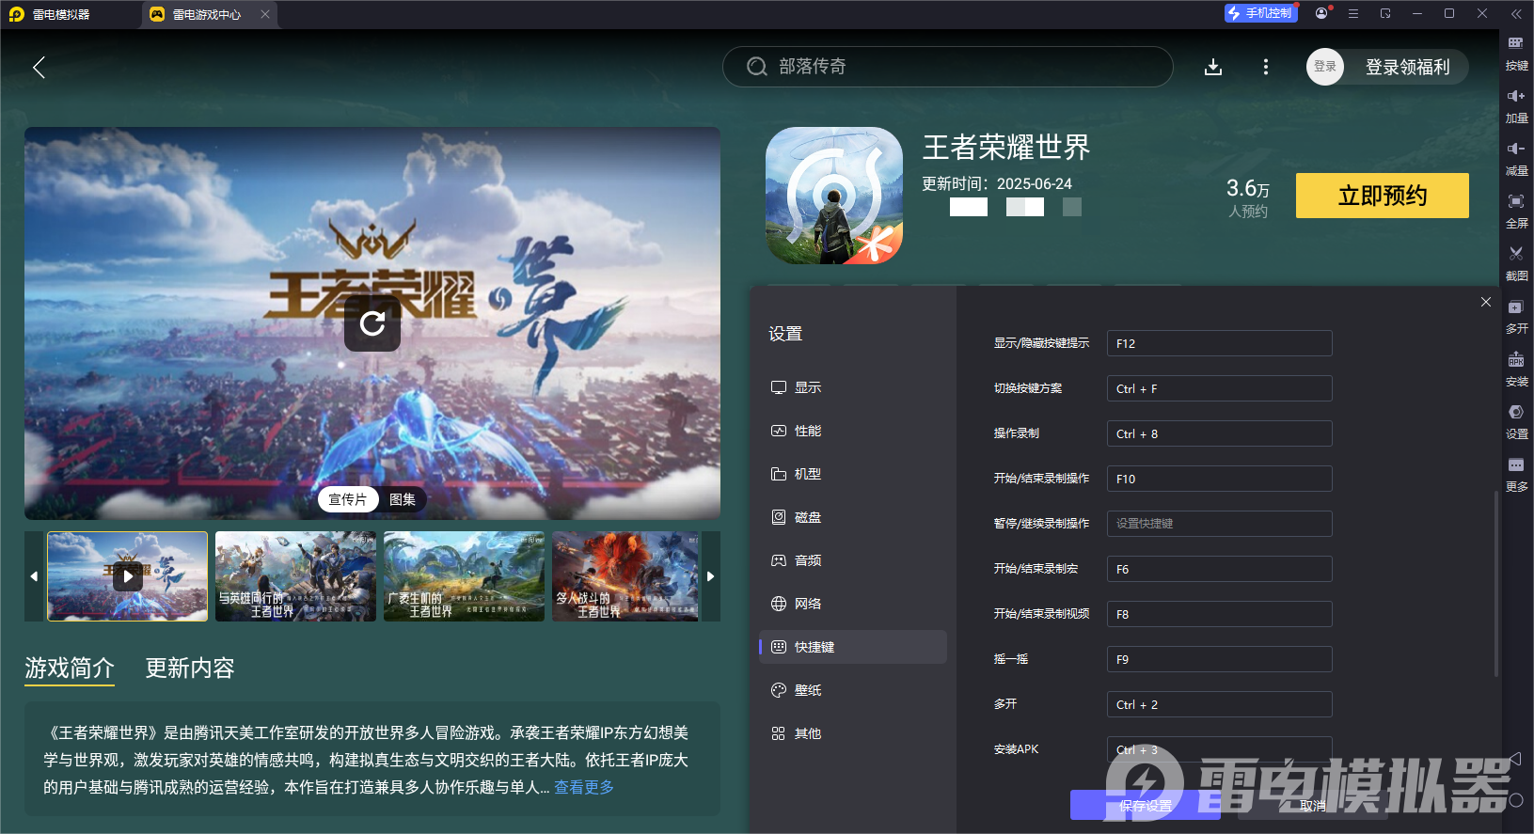The width and height of the screenshot is (1534, 834).
Task: Click the 多开 Ctrl + 2 shortcut field
Action: pos(1220,704)
